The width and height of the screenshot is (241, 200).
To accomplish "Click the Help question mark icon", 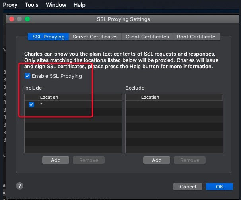I will click(19, 186).
